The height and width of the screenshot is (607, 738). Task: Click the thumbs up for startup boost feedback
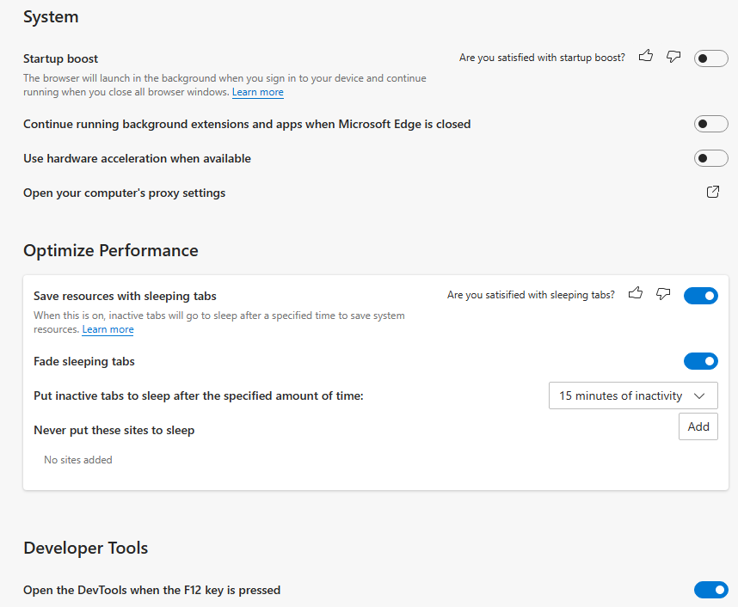pos(646,56)
